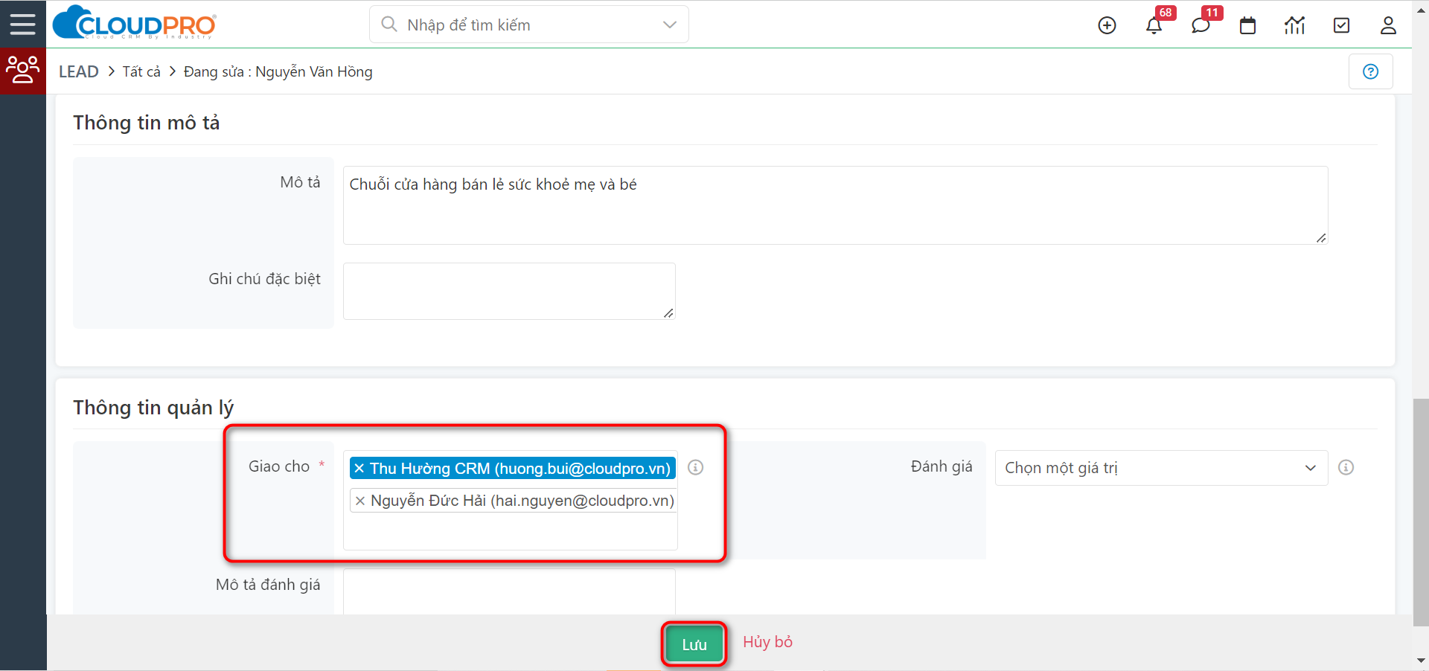The height and width of the screenshot is (671, 1429).
Task: Open the notifications bell
Action: click(1154, 25)
